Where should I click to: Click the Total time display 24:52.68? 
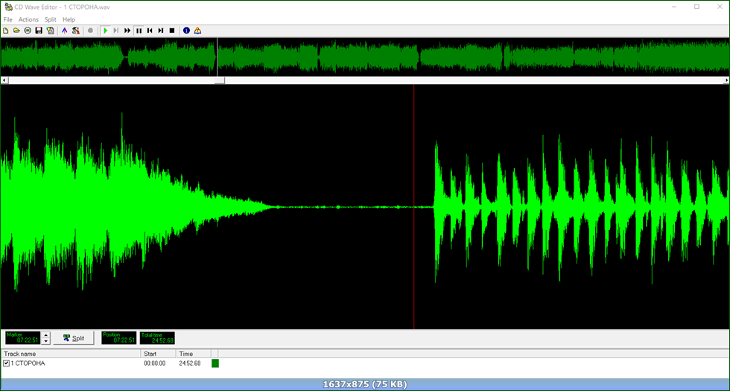tap(157, 338)
